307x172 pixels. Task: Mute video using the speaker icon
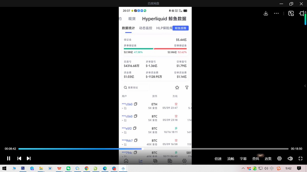[290, 158]
